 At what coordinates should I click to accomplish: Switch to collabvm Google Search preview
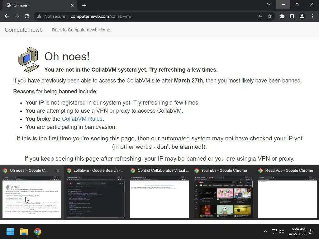point(96,193)
